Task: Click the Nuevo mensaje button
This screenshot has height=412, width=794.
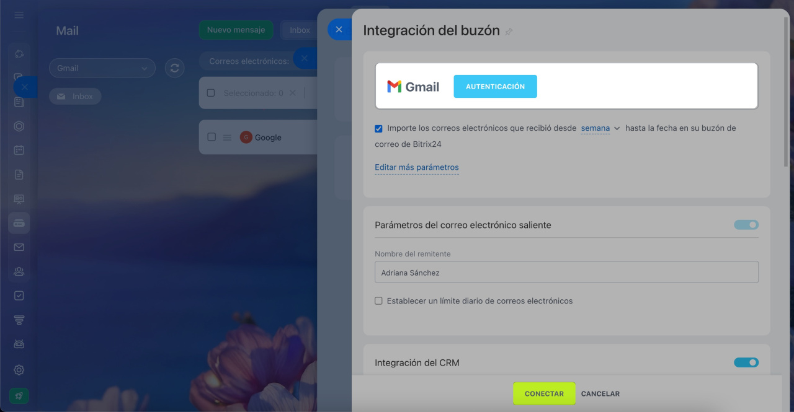Action: (236, 30)
